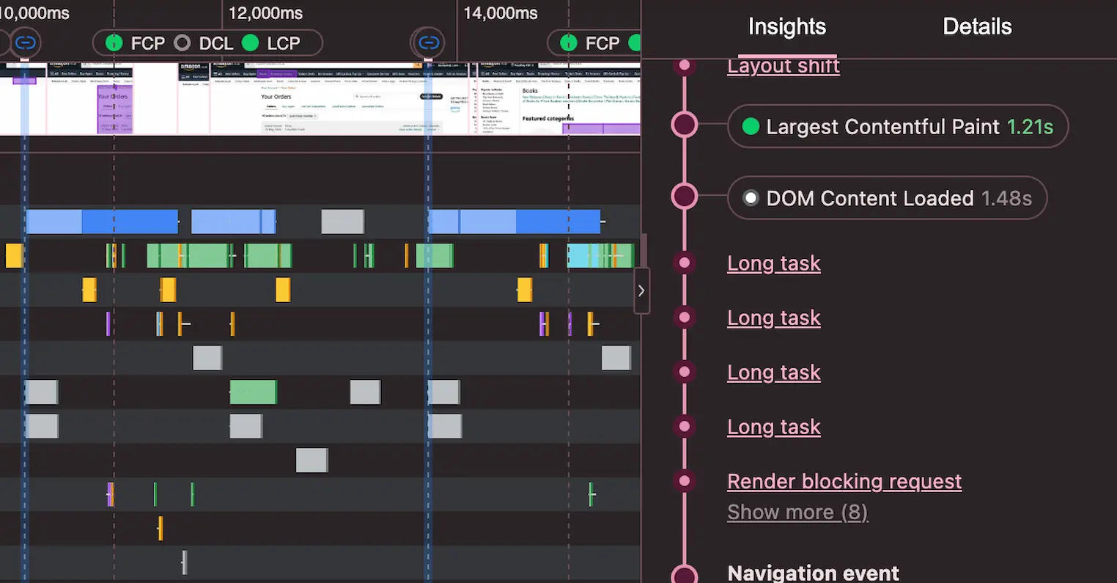Select the lone gray request bar above the purple sliver
This screenshot has width=1117, height=583.
point(311,461)
